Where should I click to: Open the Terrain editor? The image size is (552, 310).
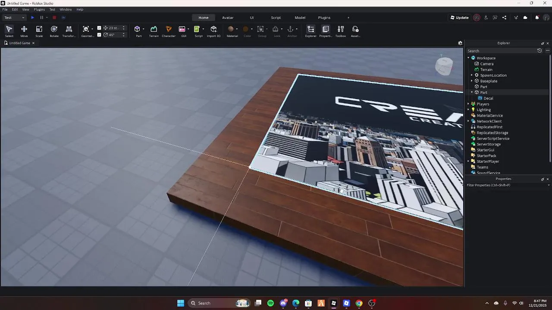154,31
